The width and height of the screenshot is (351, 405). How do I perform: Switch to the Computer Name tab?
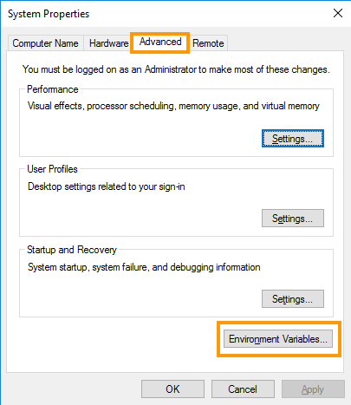(x=45, y=43)
